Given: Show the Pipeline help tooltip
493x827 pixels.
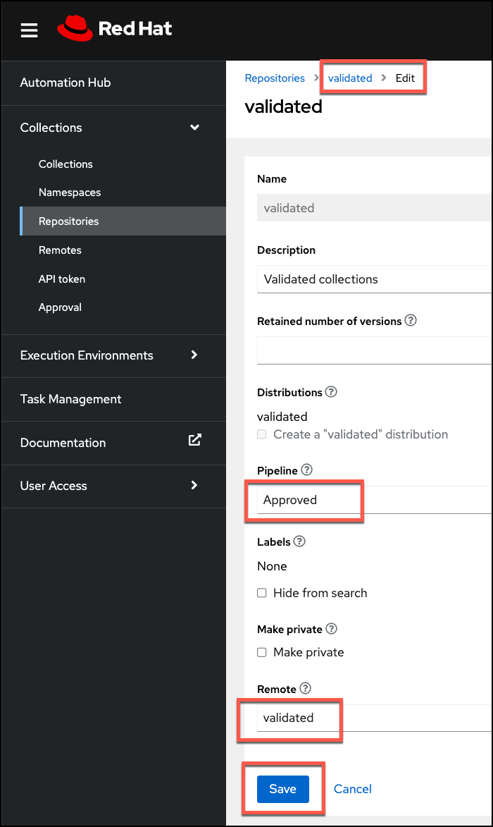Looking at the screenshot, I should tap(306, 470).
